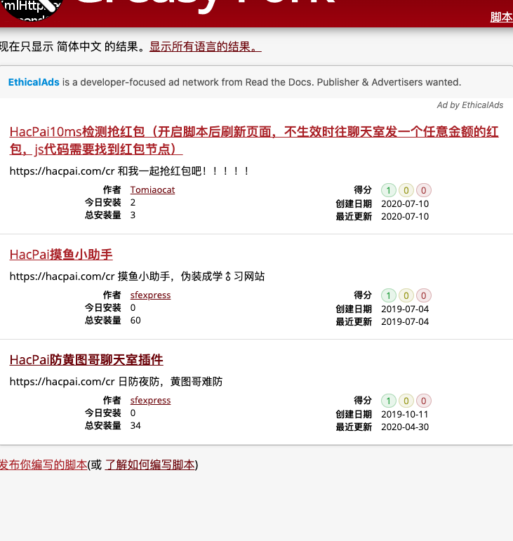Click the description 日防夜防，黄图哥难防
This screenshot has width=513, height=541.
click(170, 381)
